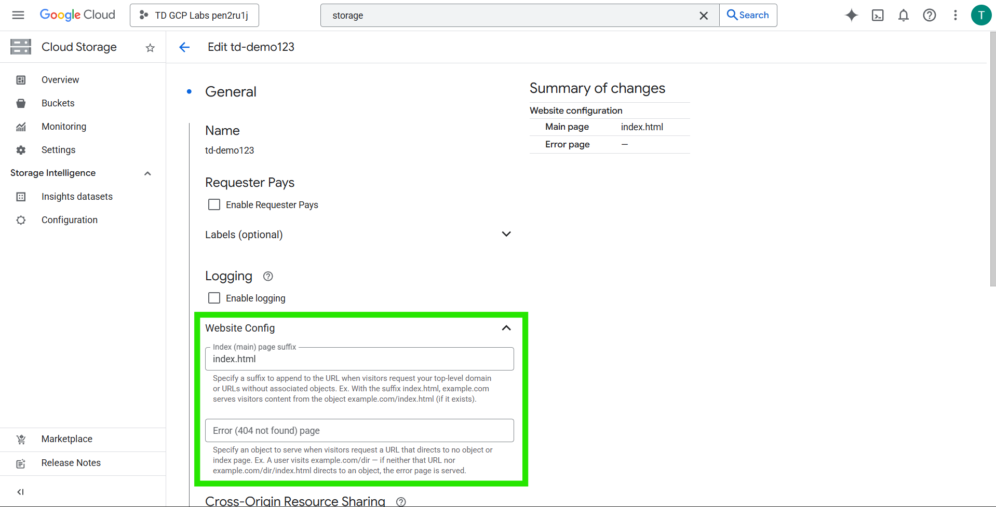996x507 pixels.
Task: Open the Release Notes link
Action: pyautogui.click(x=71, y=463)
